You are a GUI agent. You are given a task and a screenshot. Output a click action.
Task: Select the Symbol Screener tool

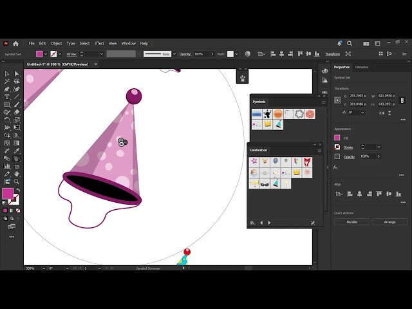point(17,158)
